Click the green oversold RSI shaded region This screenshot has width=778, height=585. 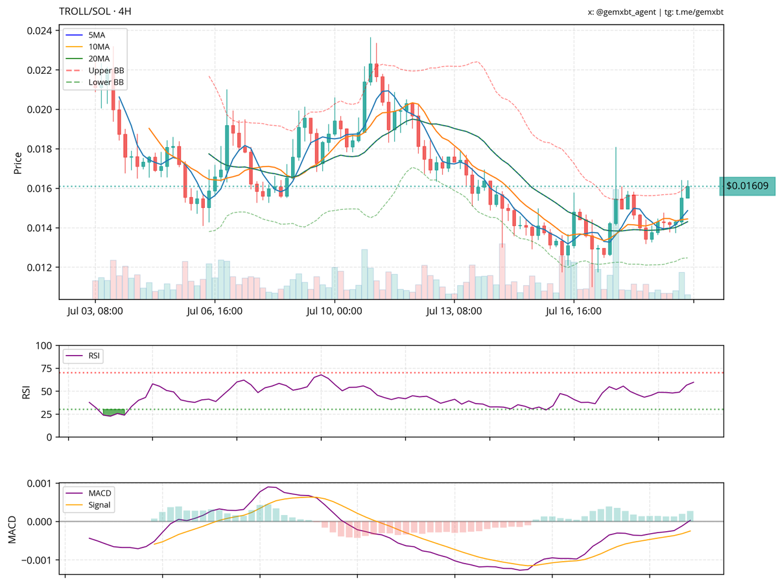point(113,412)
